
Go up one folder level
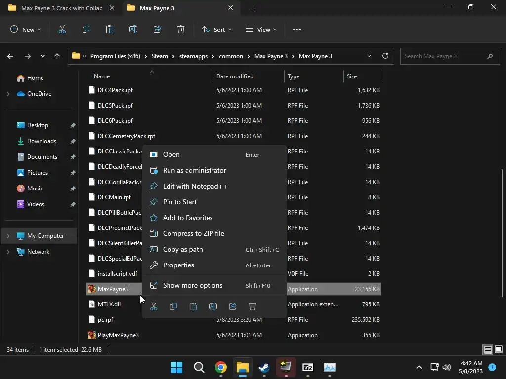point(57,56)
